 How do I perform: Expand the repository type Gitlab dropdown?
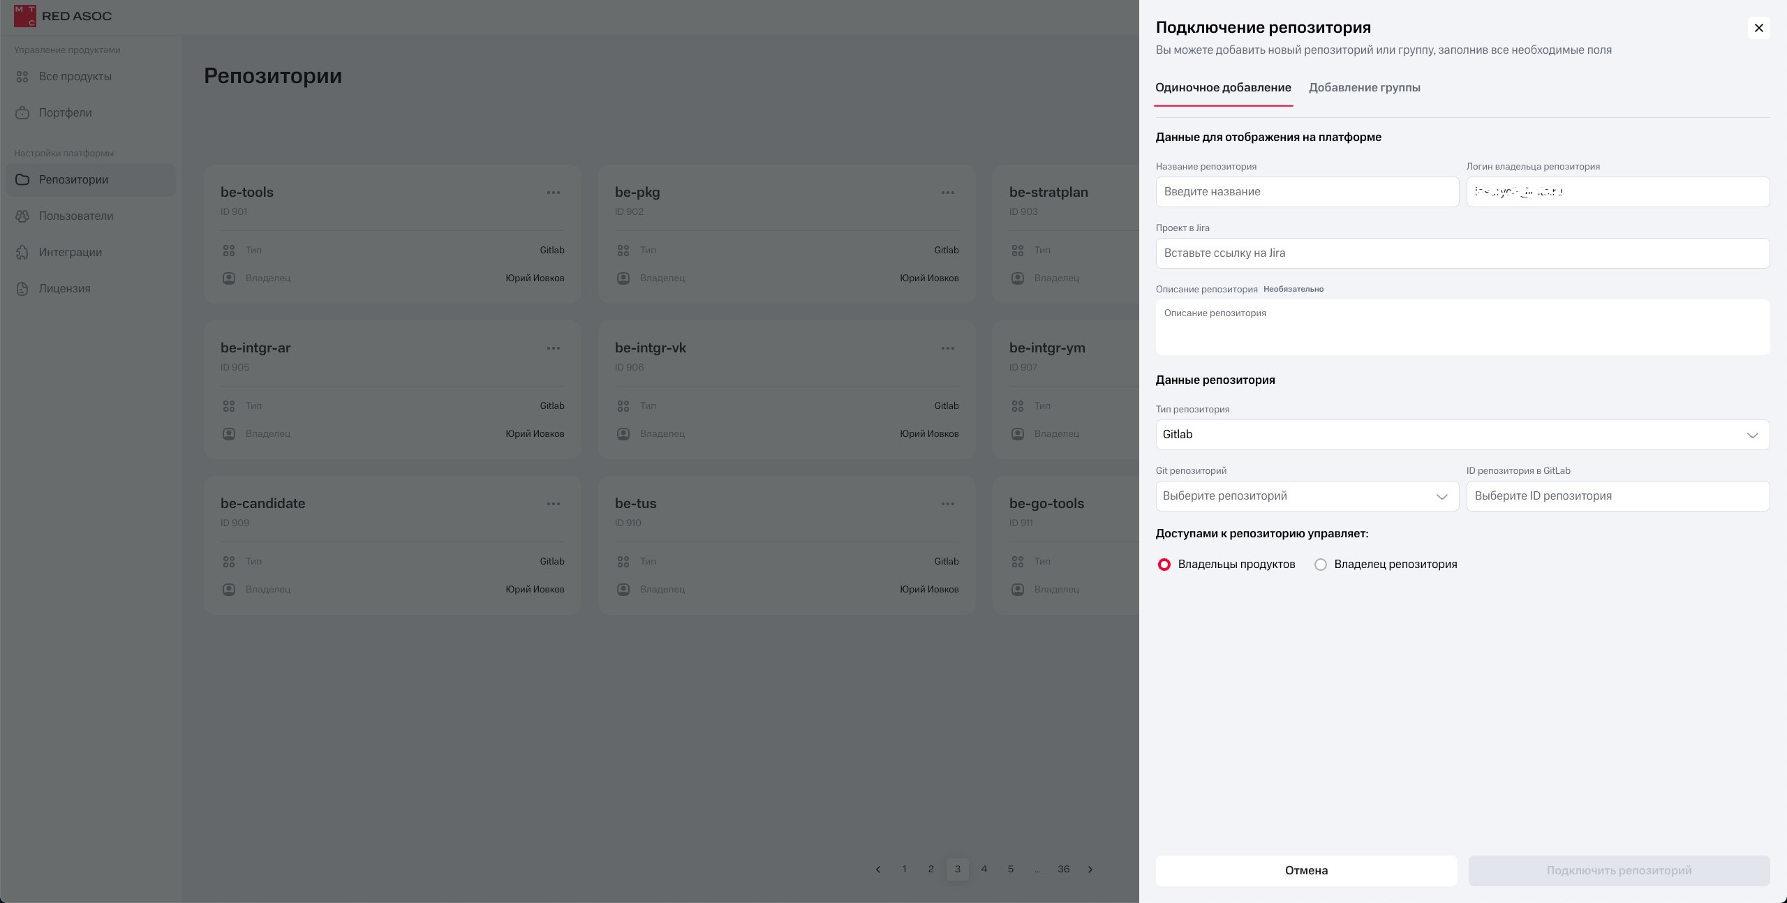pyautogui.click(x=1462, y=435)
